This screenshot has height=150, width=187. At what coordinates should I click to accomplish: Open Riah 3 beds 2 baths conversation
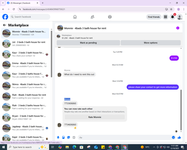25,107
